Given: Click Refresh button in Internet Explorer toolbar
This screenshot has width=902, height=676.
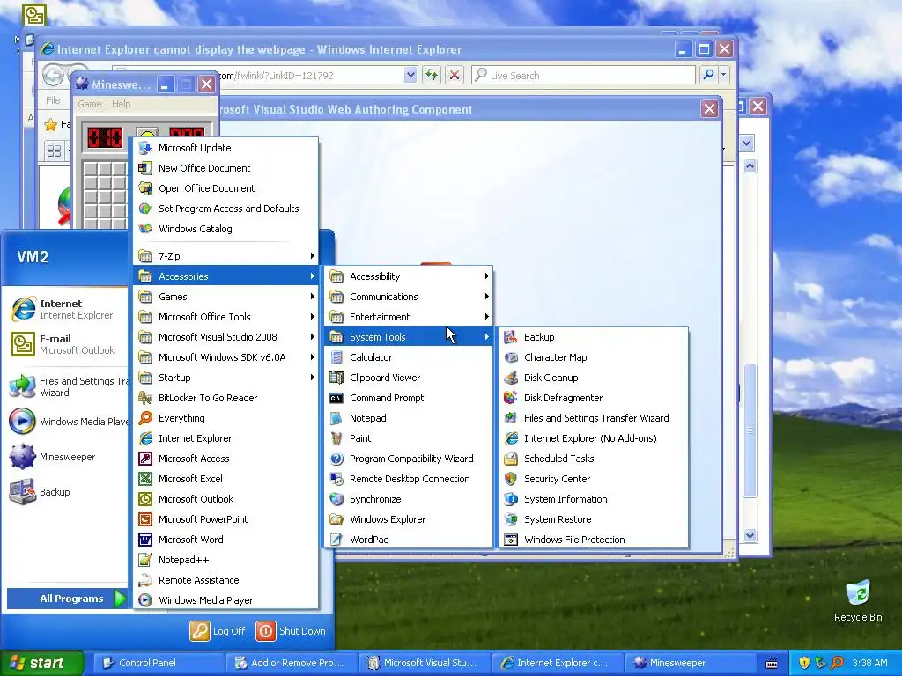Looking at the screenshot, I should coord(432,75).
